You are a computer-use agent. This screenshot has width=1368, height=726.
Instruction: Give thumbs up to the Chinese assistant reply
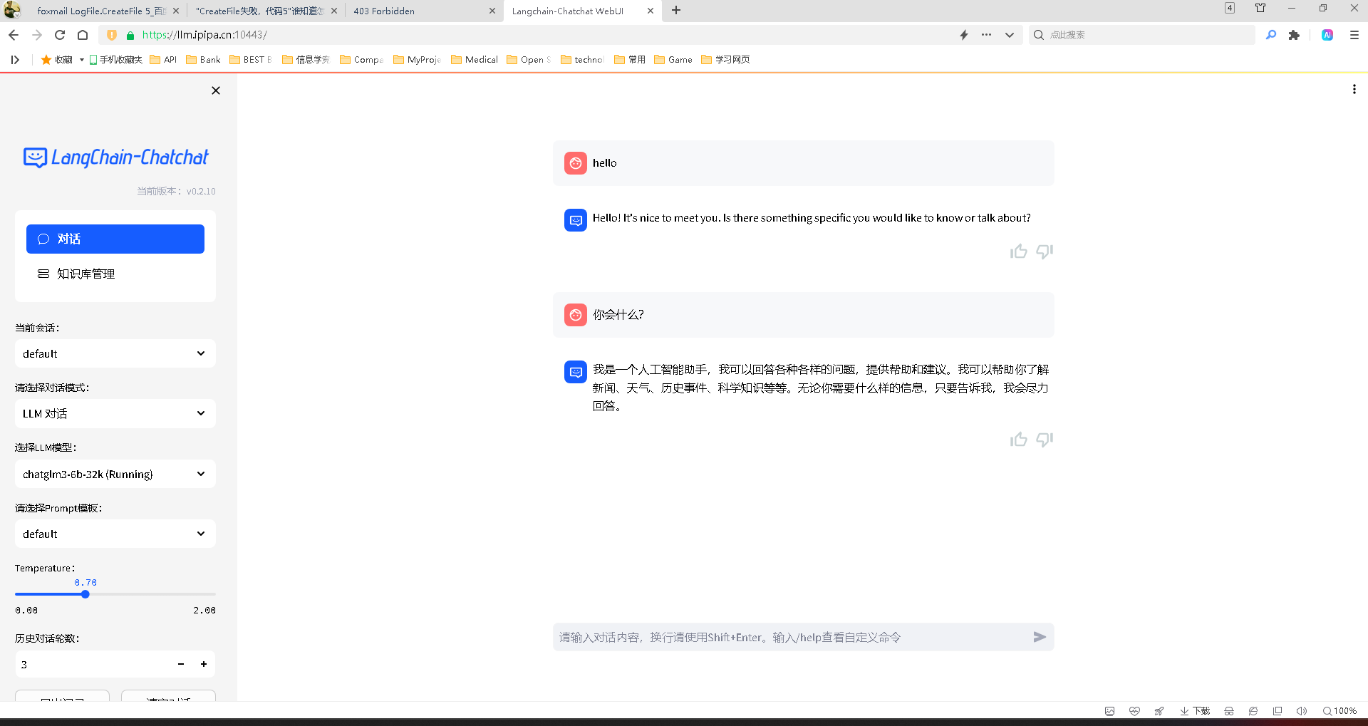click(x=1018, y=440)
